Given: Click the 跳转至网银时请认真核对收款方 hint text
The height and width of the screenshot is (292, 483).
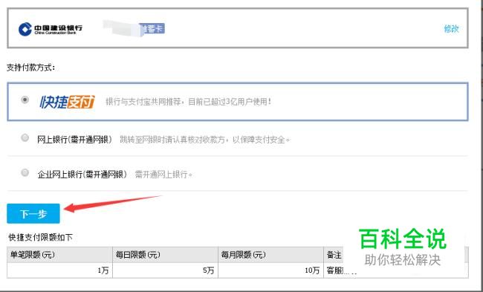Looking at the screenshot, I should point(205,140).
